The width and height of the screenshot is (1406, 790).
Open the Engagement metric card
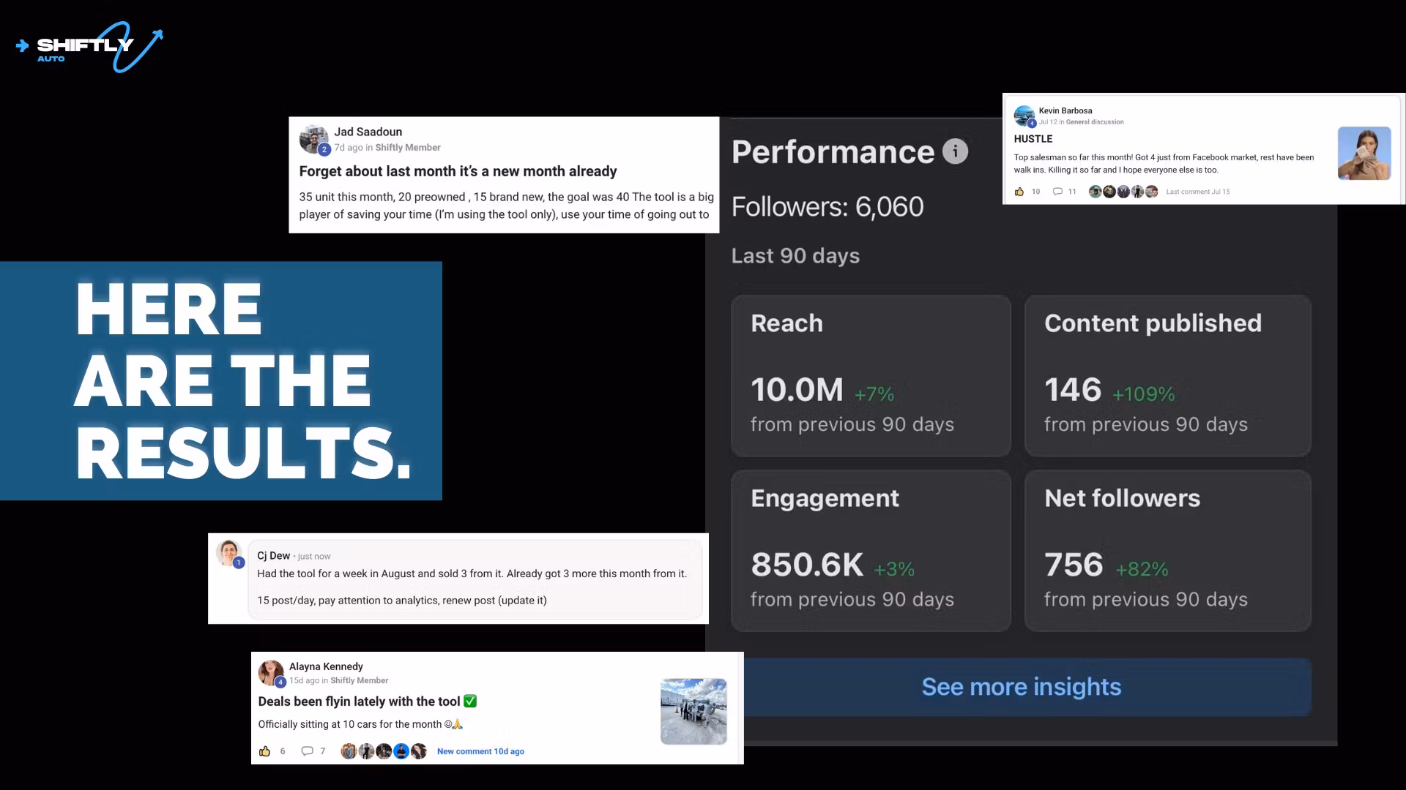[x=871, y=550]
